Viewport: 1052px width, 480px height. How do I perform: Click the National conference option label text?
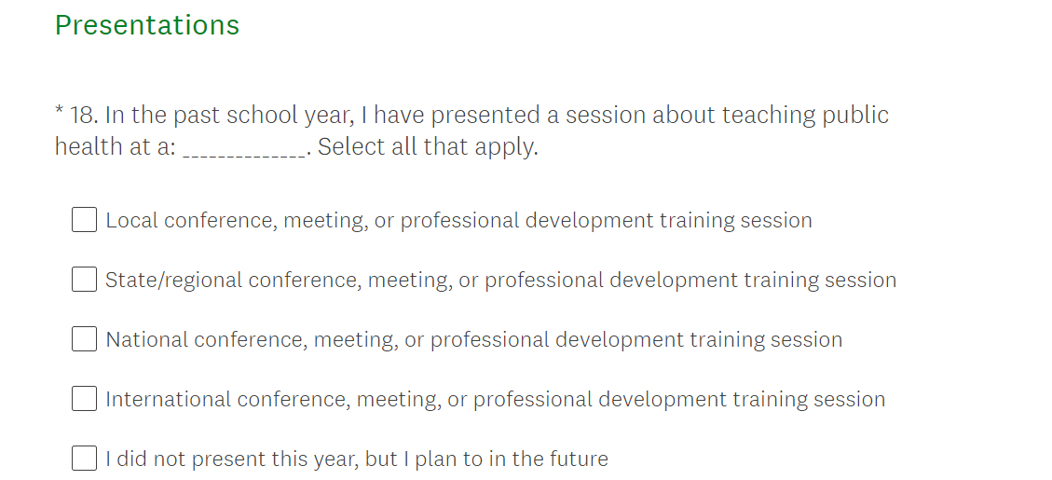(x=473, y=340)
